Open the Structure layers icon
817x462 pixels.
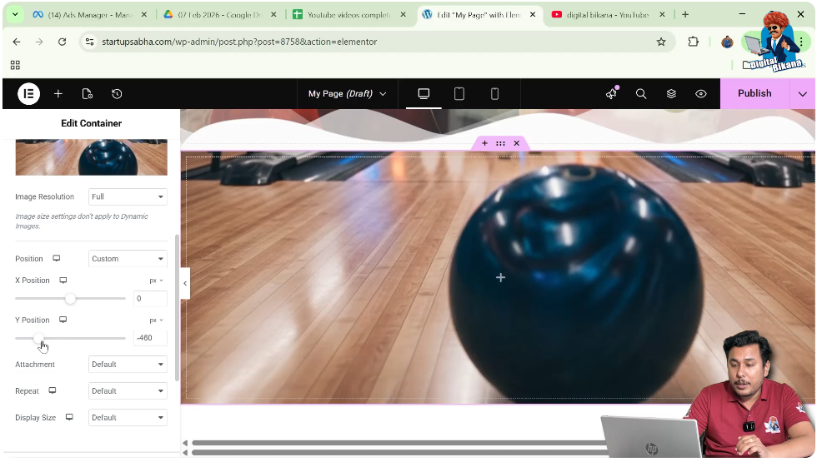671,94
